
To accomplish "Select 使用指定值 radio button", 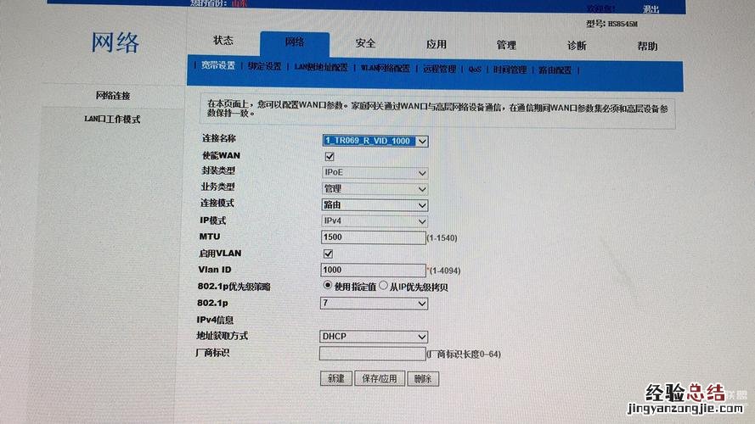I will 328,286.
